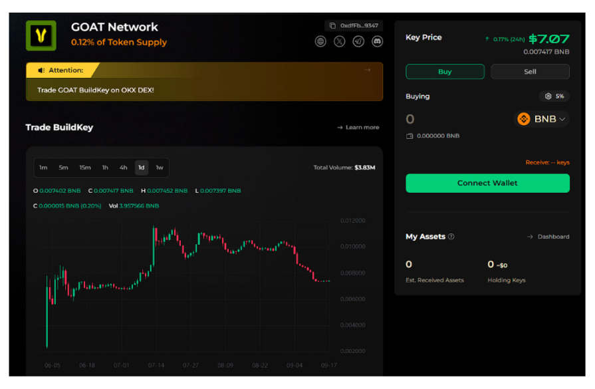Screen dimensions: 595x389
Task: Open the X (Twitter) social link
Action: point(340,41)
